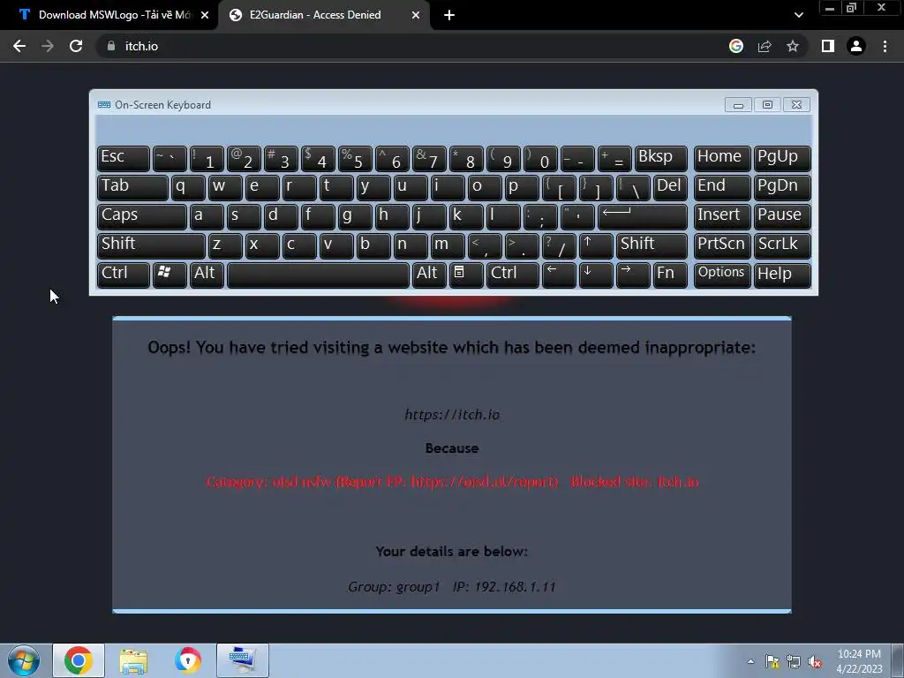
Task: Show hidden system tray icons
Action: coord(750,661)
